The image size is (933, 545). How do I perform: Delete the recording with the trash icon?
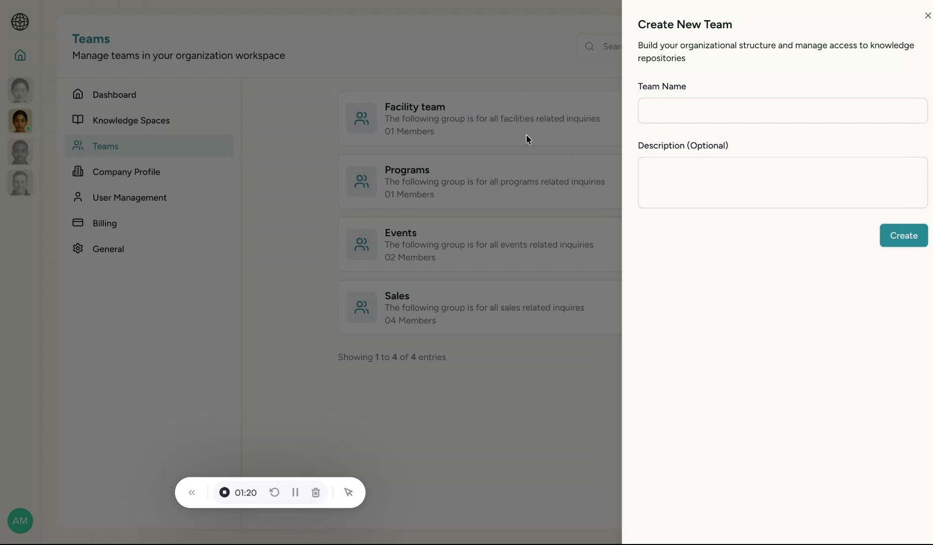click(316, 493)
